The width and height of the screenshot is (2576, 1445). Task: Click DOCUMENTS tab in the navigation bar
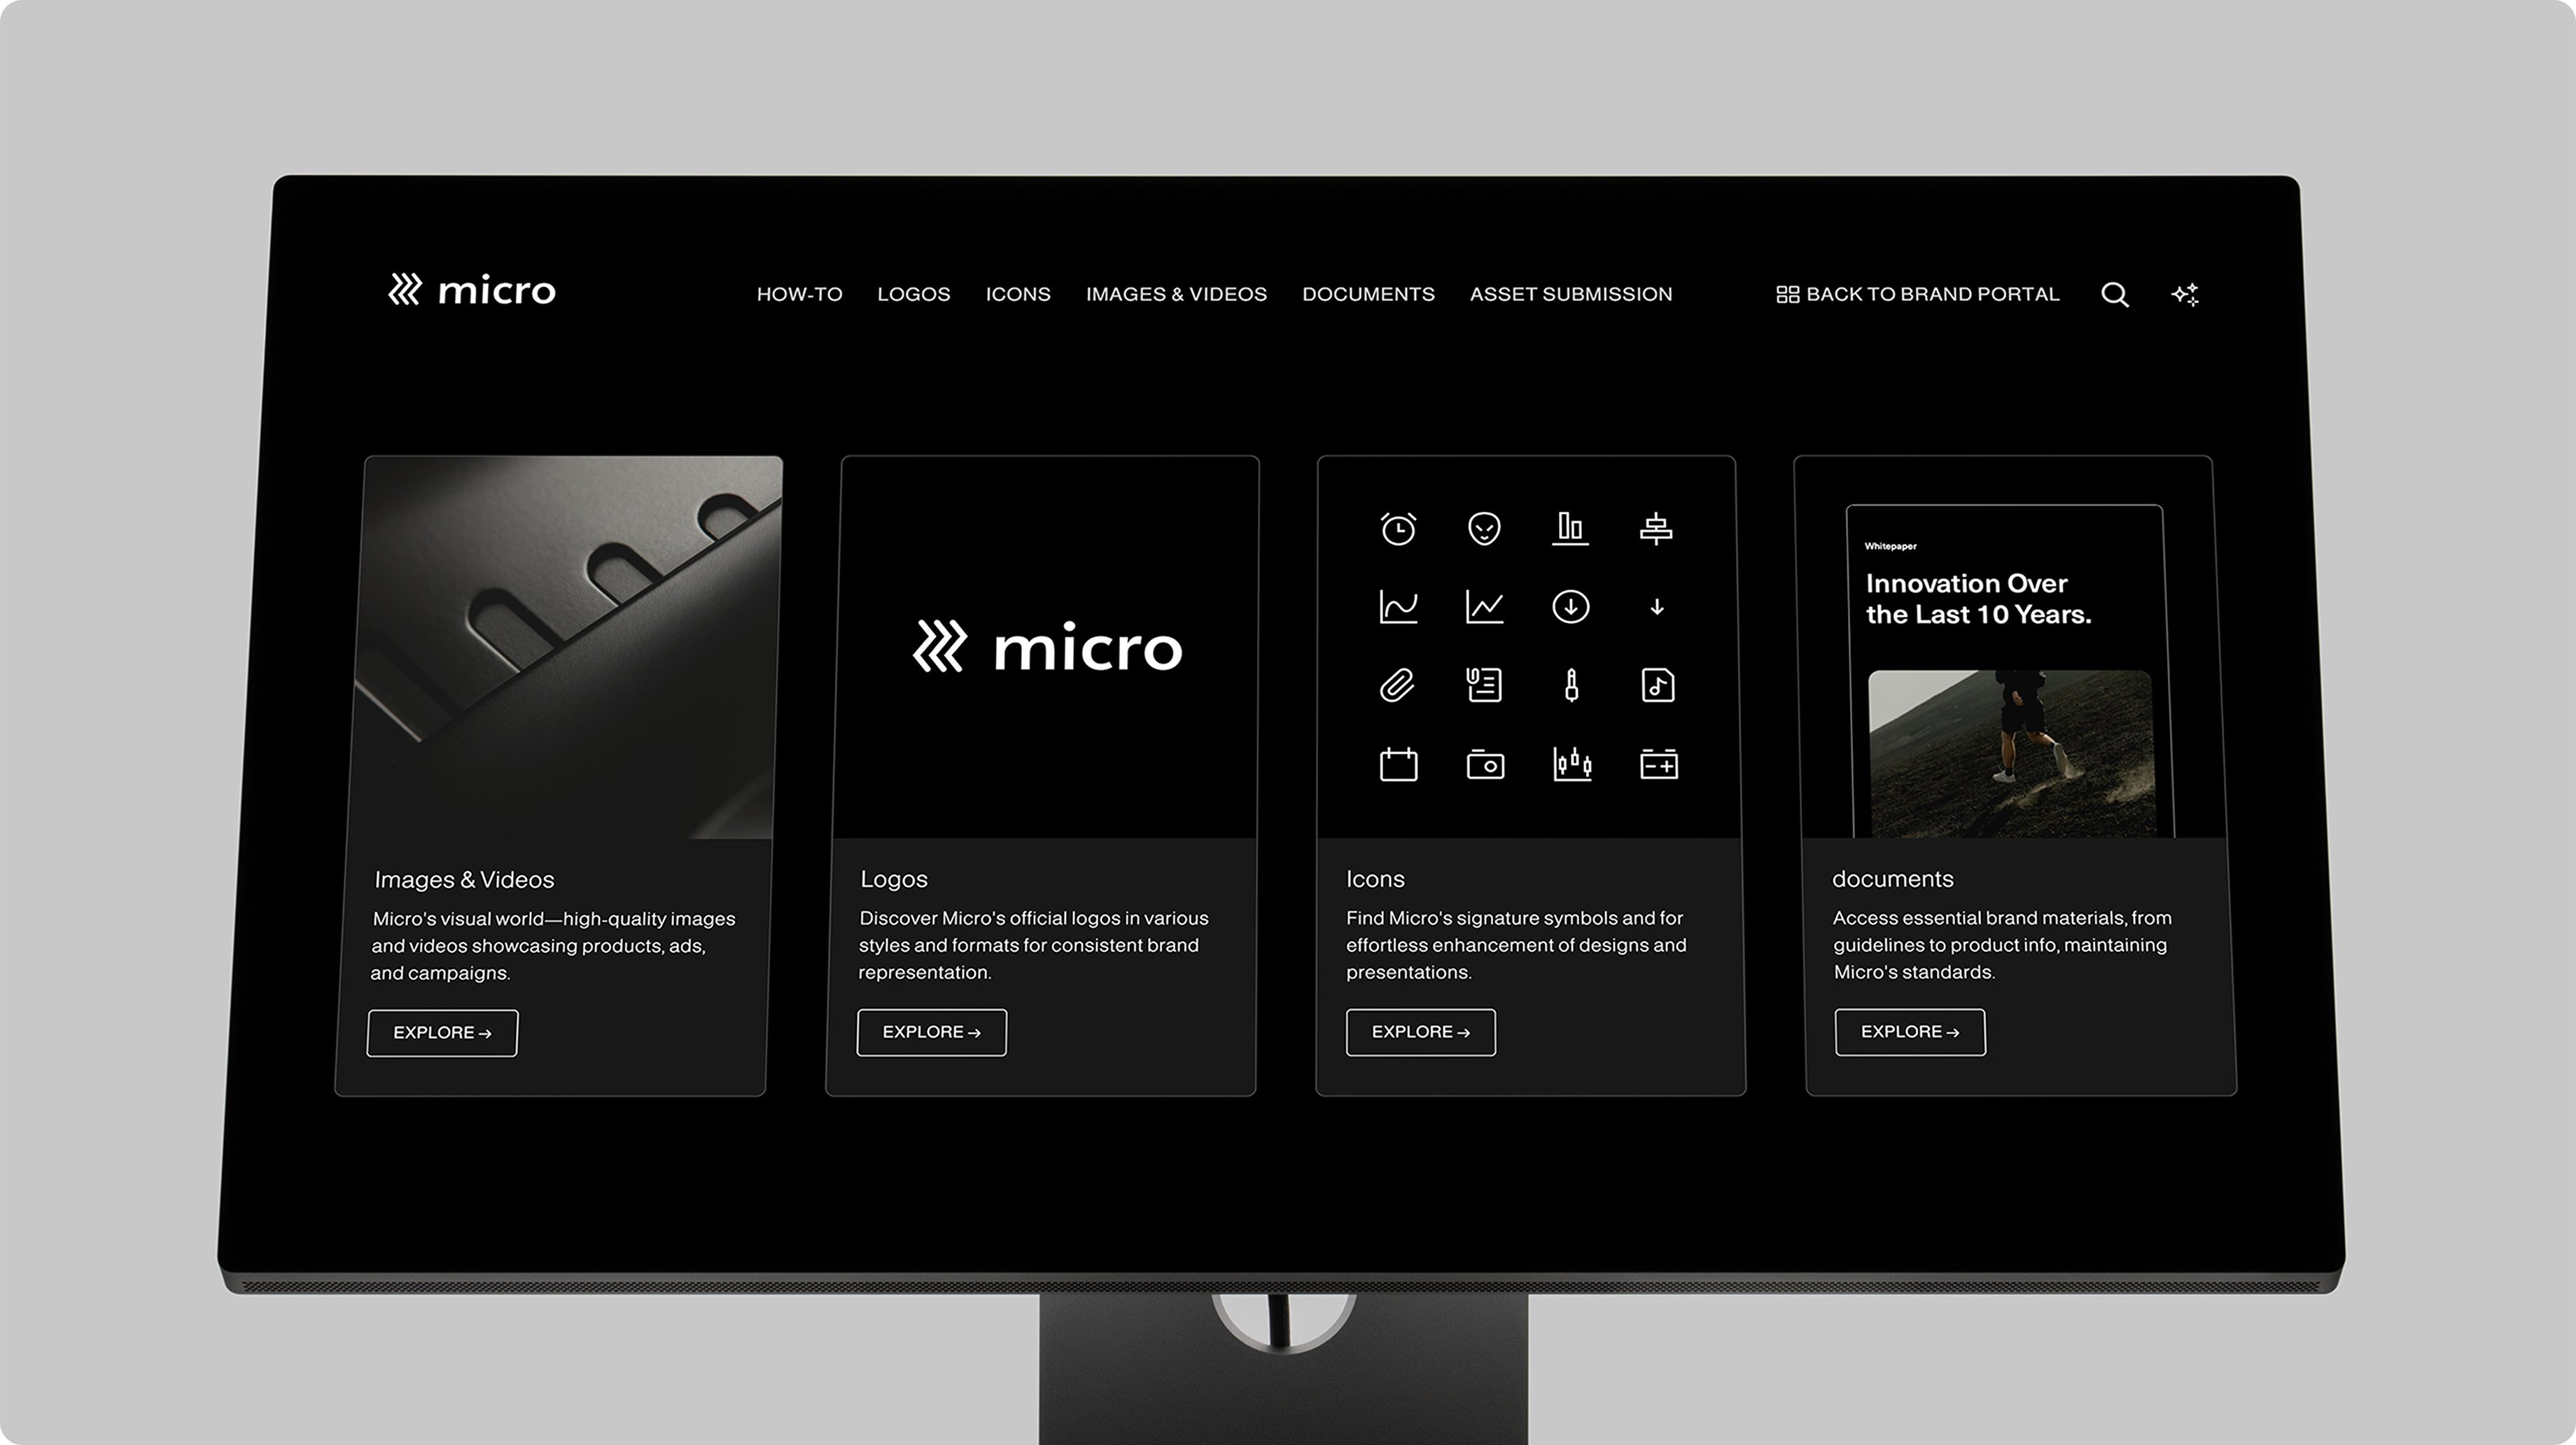[x=1368, y=293]
